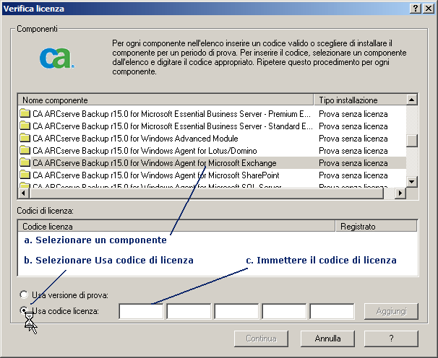Select the Essential Business Server Standard row
Image resolution: width=438 pixels, height=358 pixels.
pyautogui.click(x=212, y=126)
